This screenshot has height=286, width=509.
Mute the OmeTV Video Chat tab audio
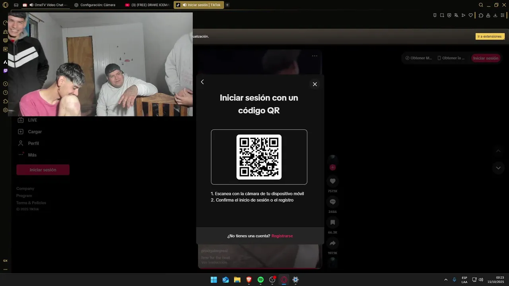pyautogui.click(x=31, y=5)
